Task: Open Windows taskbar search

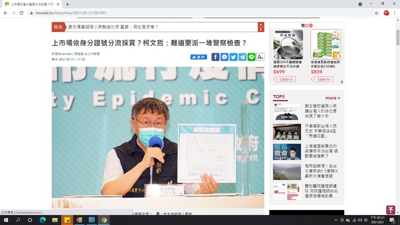Action: [18, 220]
